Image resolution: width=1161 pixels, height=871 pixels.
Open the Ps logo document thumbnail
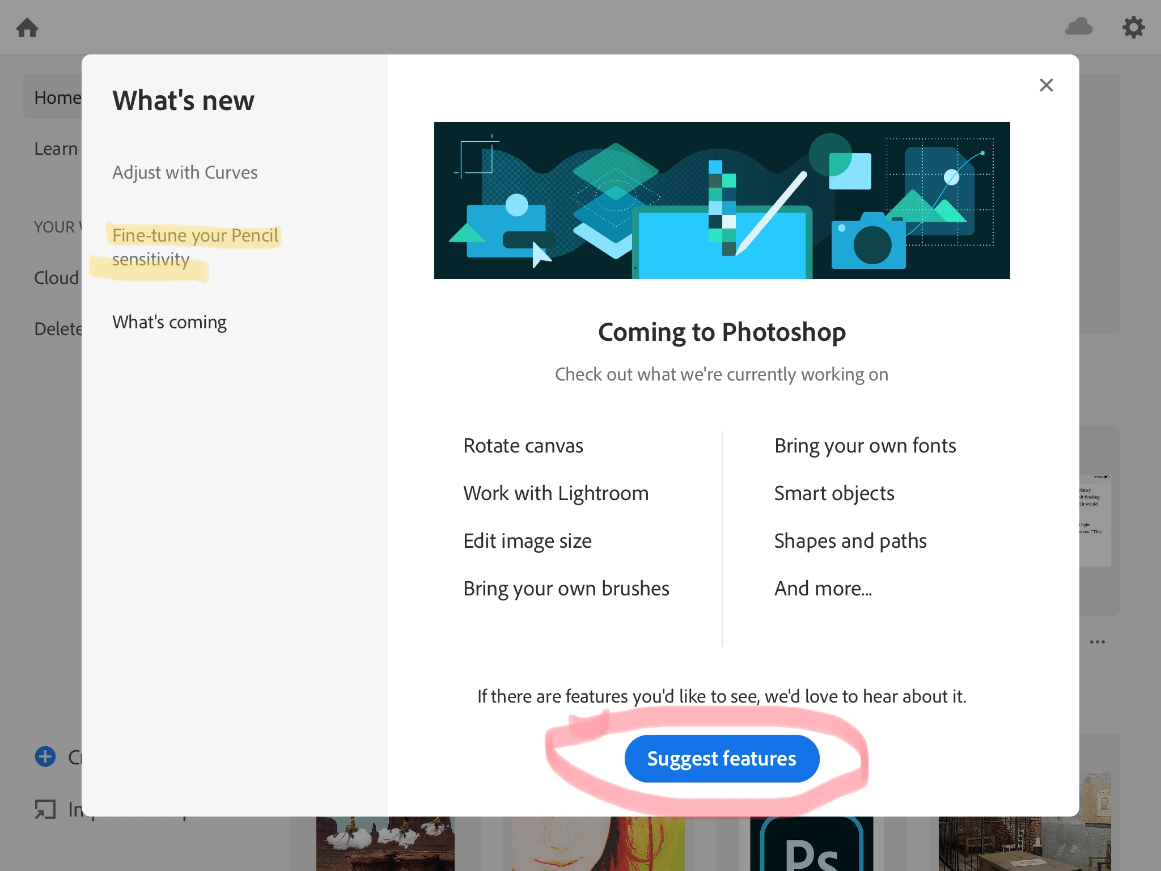pyautogui.click(x=811, y=844)
